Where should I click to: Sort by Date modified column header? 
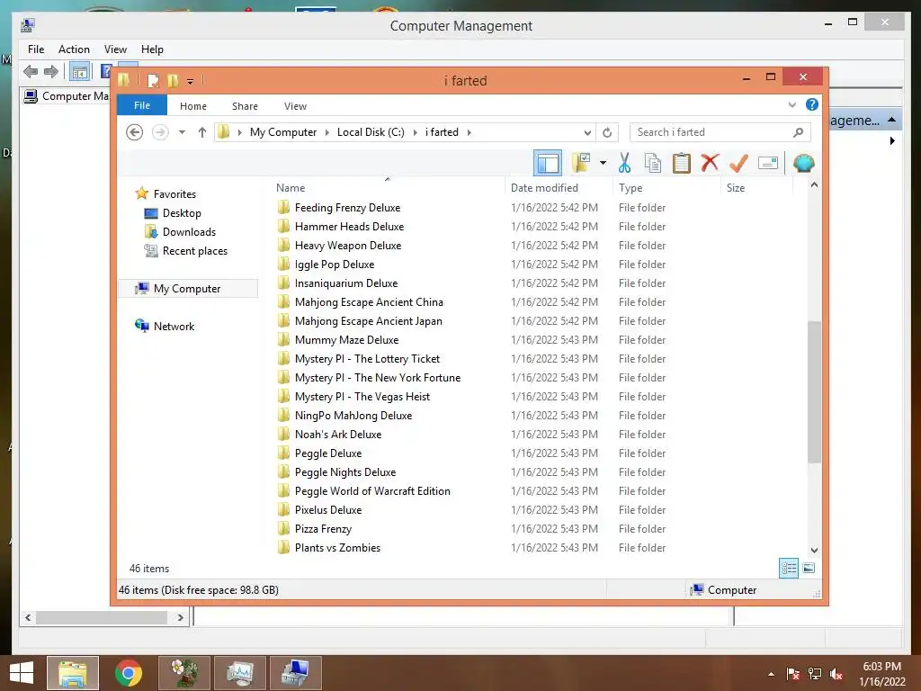pyautogui.click(x=559, y=187)
